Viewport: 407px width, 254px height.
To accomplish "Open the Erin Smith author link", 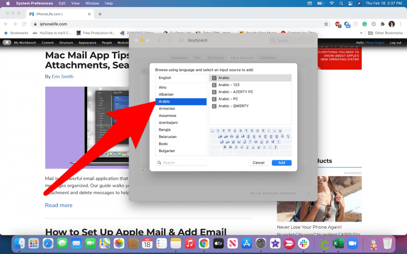I will pyautogui.click(x=63, y=77).
